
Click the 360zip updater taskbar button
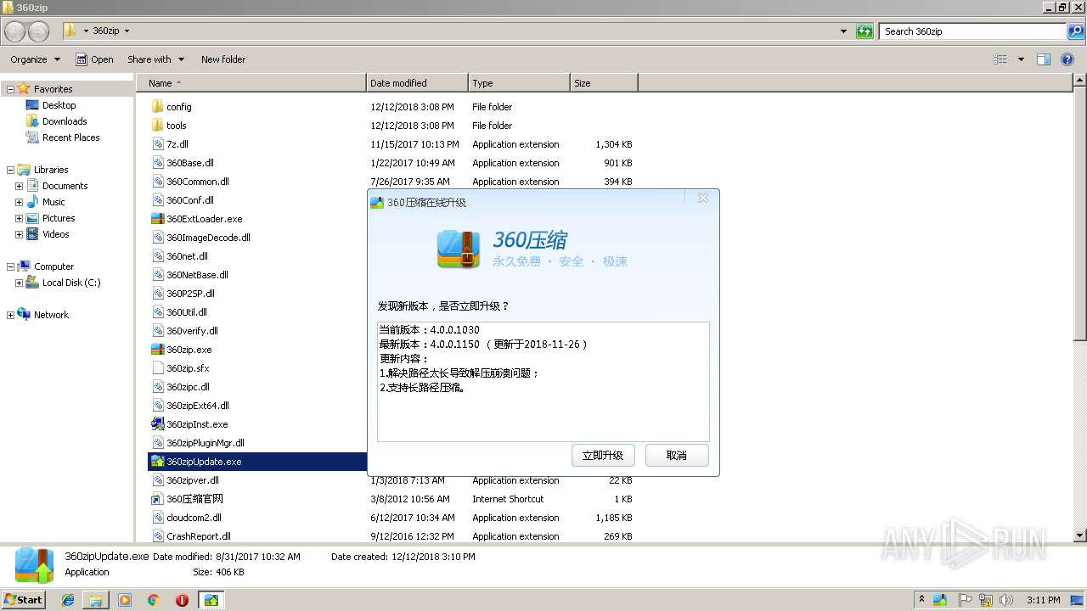click(x=211, y=600)
